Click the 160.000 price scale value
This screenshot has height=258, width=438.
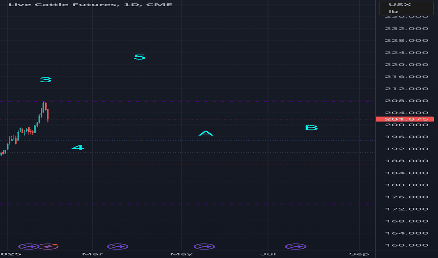point(407,245)
